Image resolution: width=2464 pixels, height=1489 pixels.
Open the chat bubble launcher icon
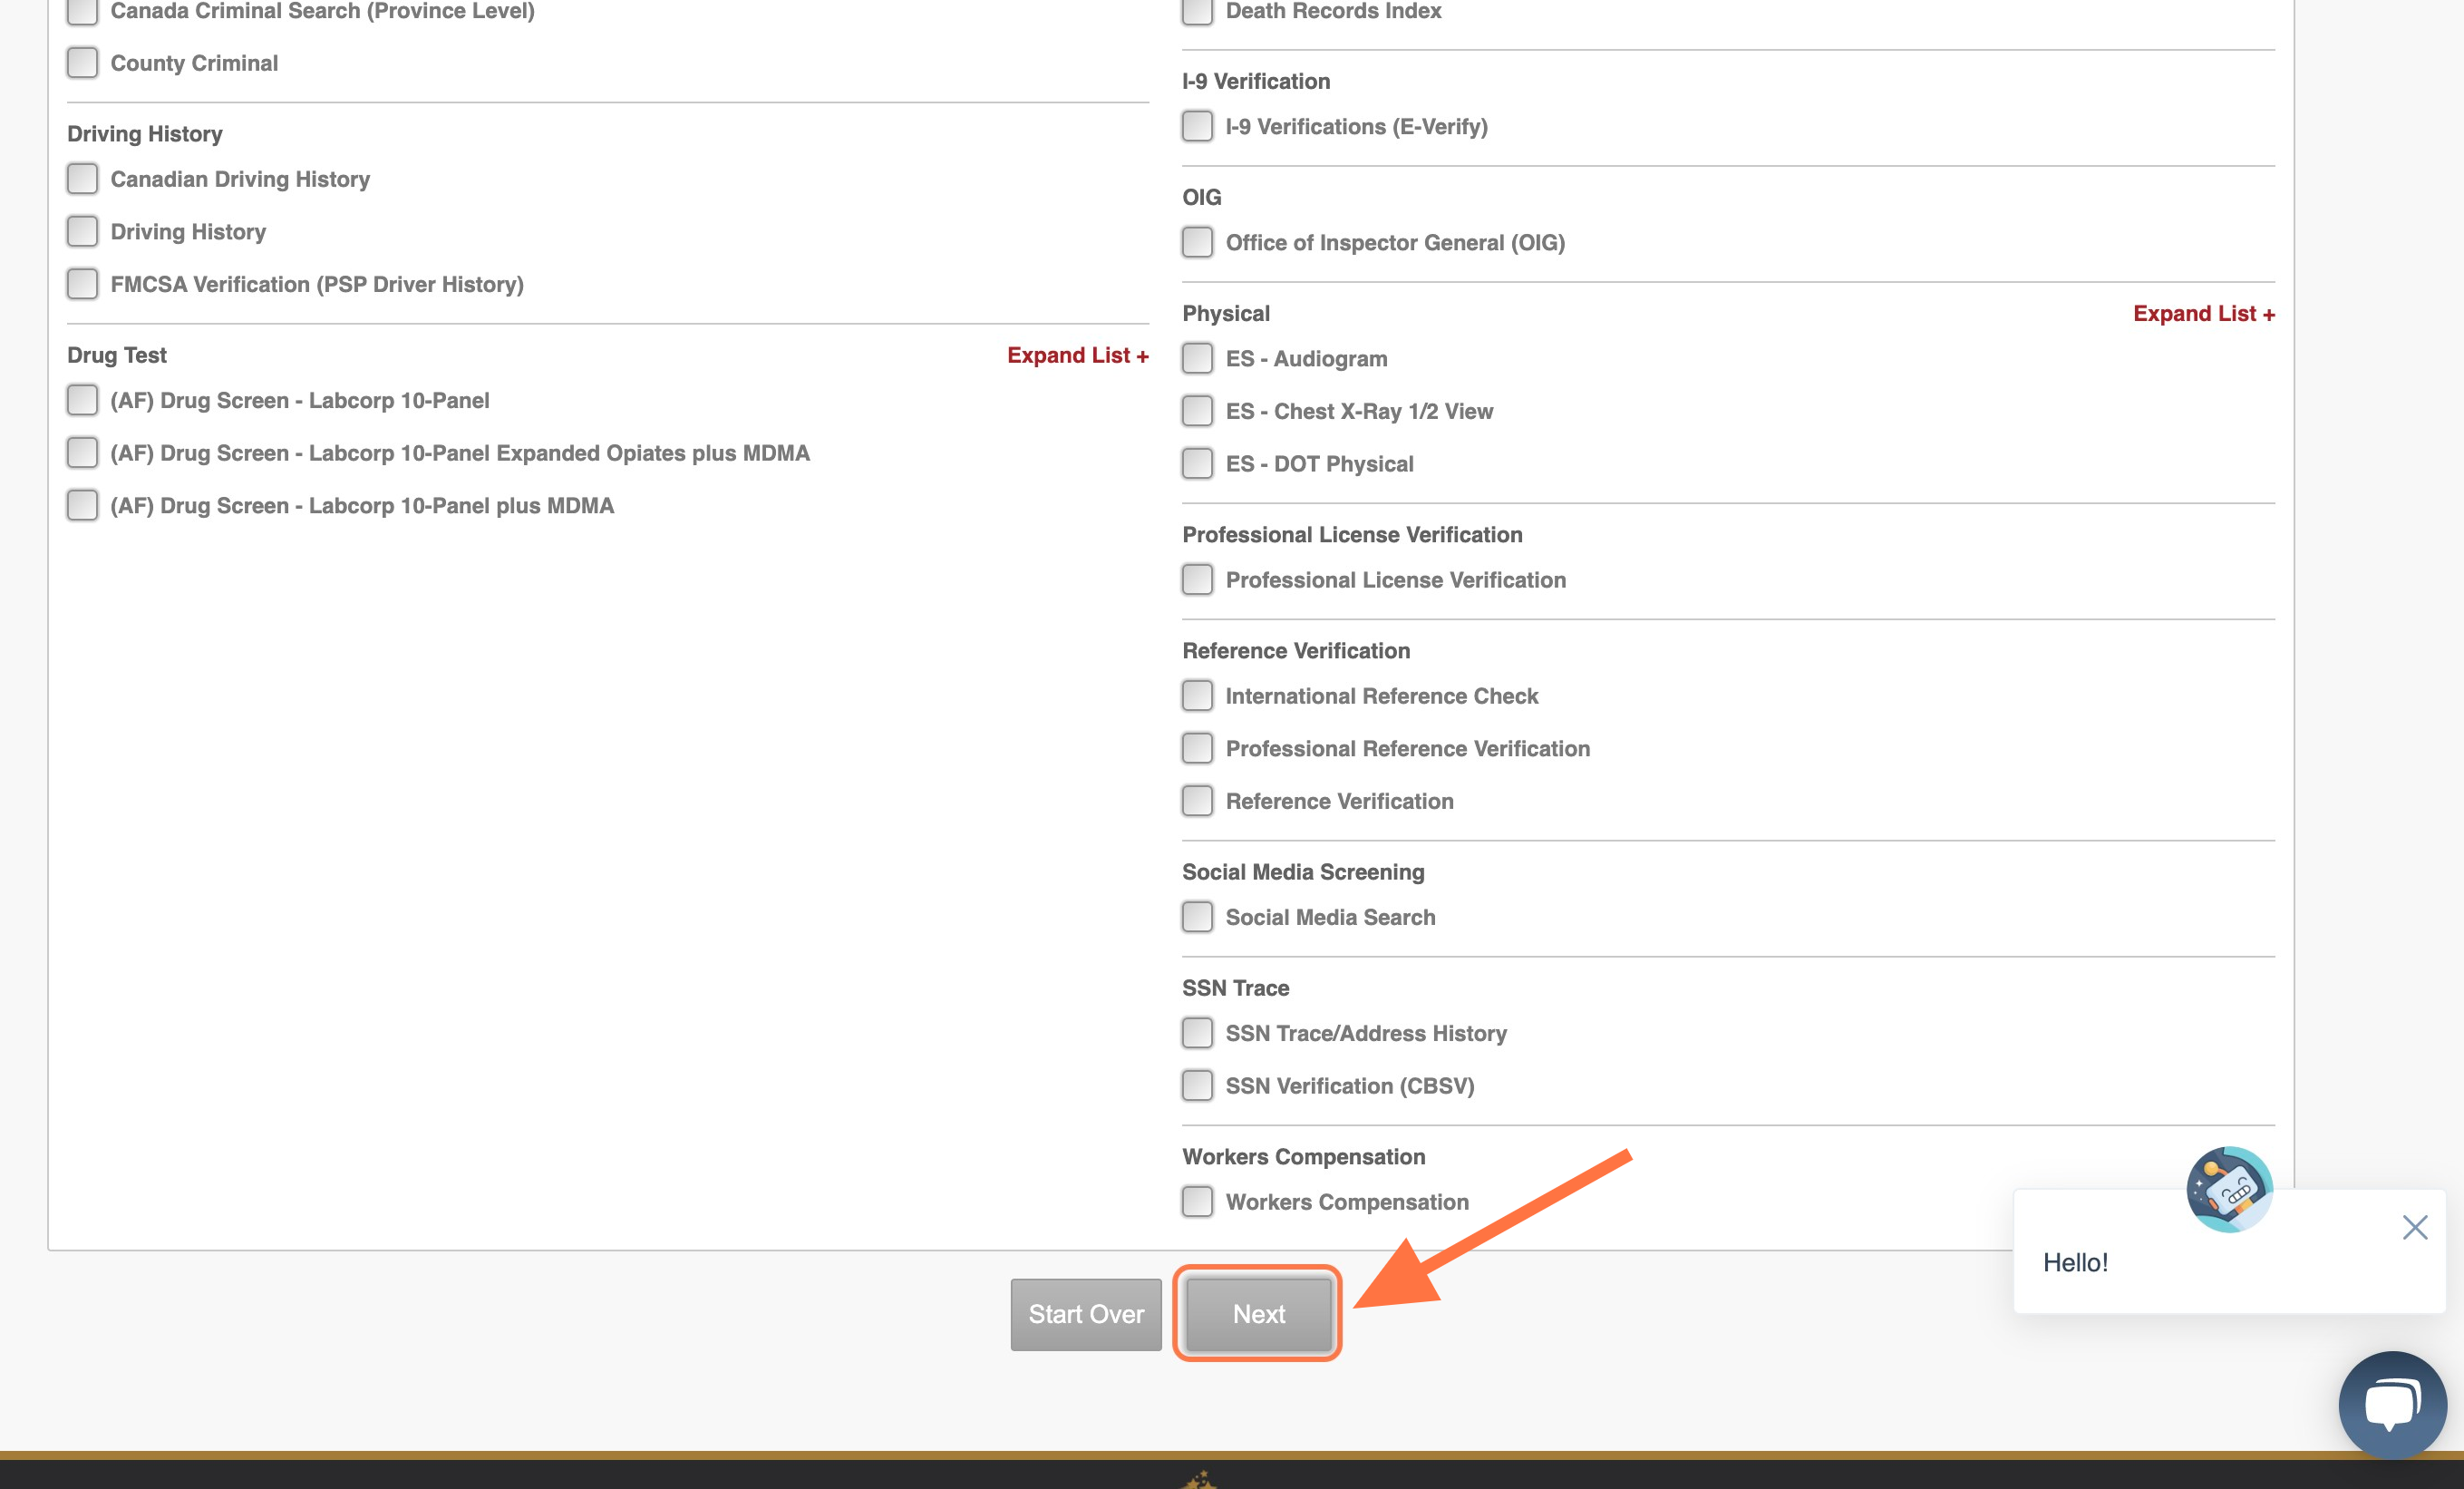(x=2392, y=1404)
